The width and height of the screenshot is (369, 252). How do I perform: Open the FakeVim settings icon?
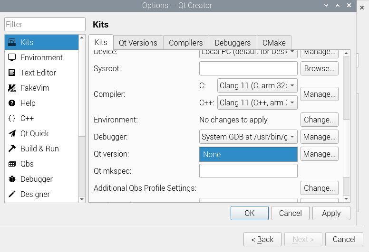pos(12,88)
